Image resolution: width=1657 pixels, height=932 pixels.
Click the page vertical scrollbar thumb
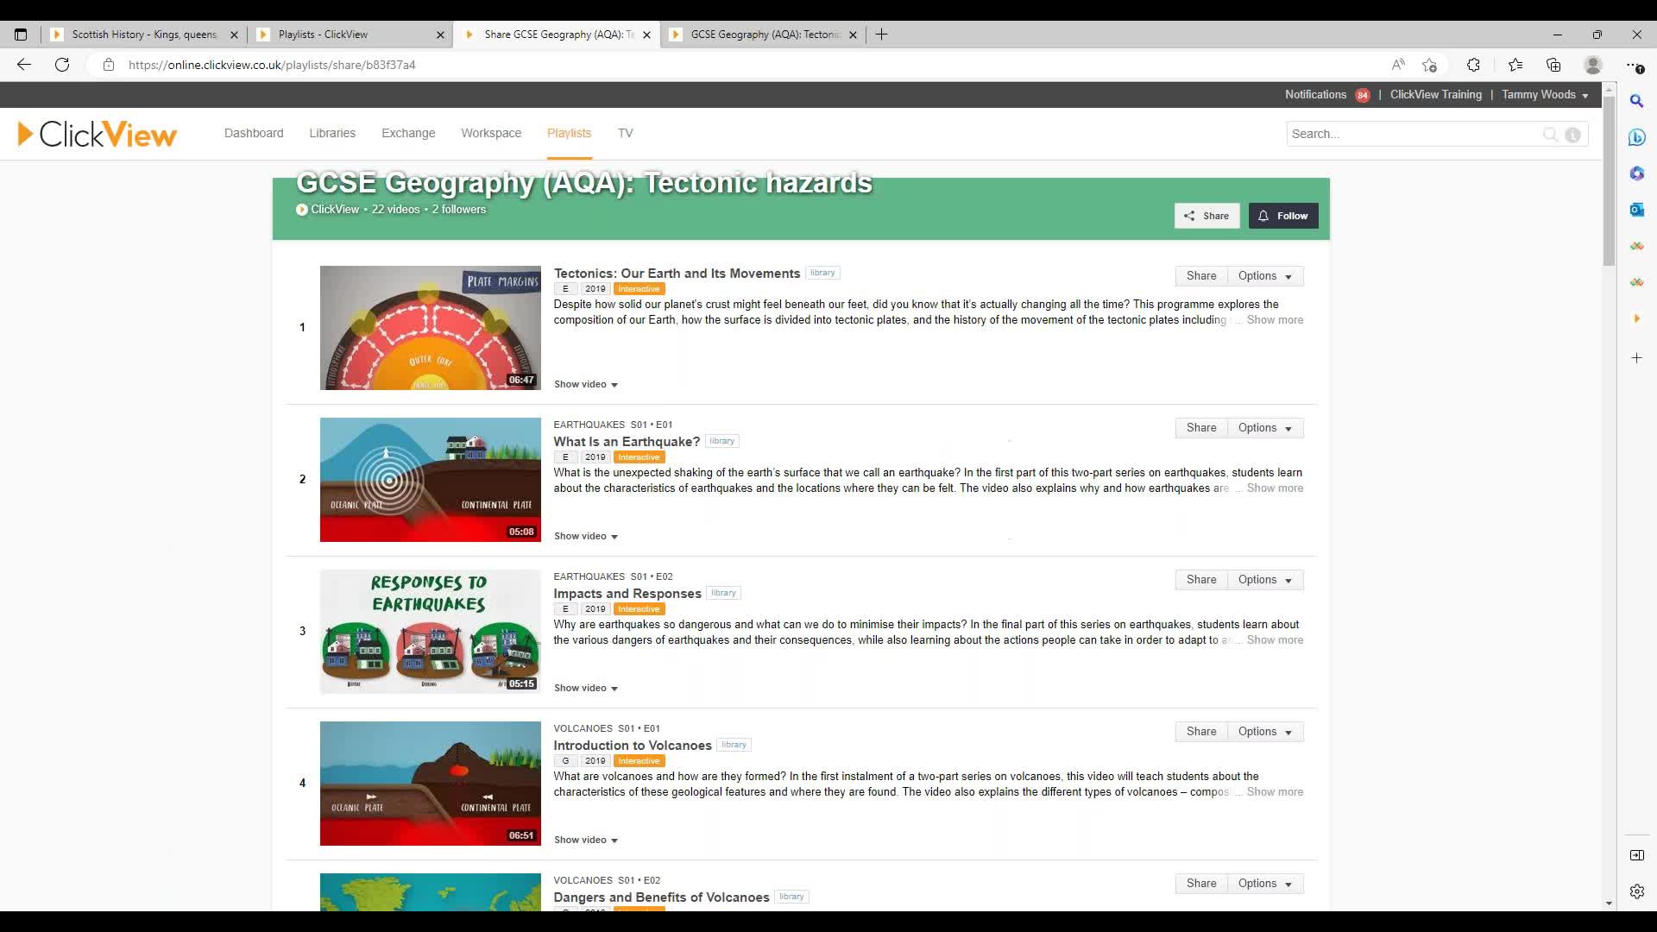pyautogui.click(x=1609, y=181)
